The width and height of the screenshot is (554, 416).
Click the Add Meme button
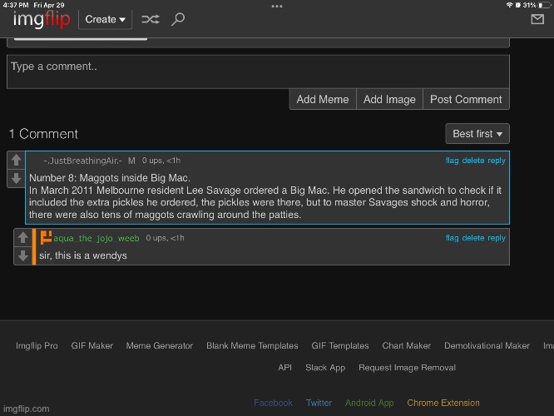(x=323, y=99)
